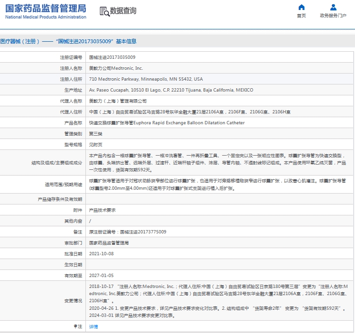This screenshot has height=334, width=355.
Task: Click the 生产地址 field label
Action: coord(73,90)
